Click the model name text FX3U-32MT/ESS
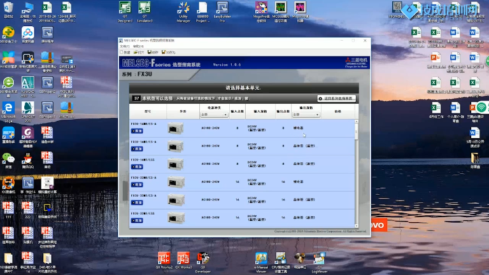Screen dimensions: 489x275 (x=143, y=214)
